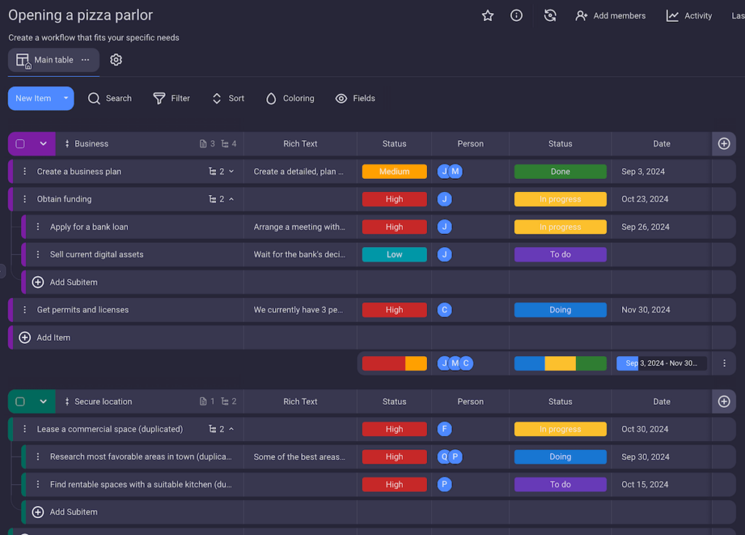Open the Activity log
Screen dimensions: 745x535
[x=689, y=15]
